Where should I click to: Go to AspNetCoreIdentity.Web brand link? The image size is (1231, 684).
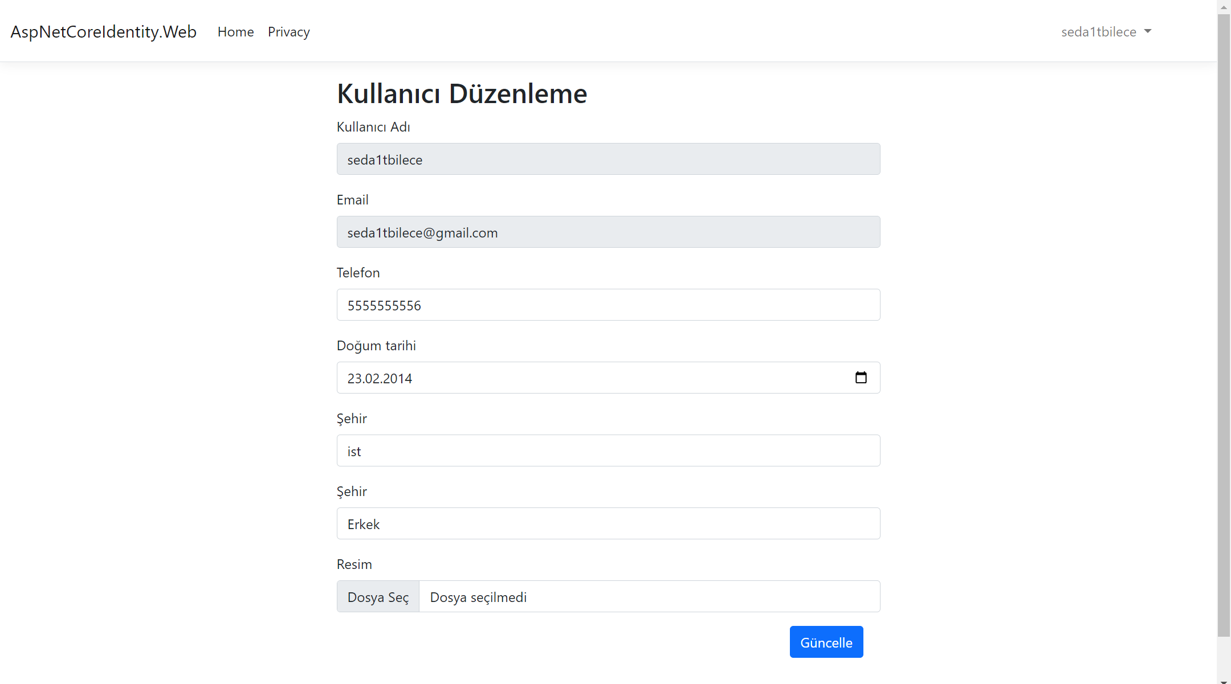point(104,32)
